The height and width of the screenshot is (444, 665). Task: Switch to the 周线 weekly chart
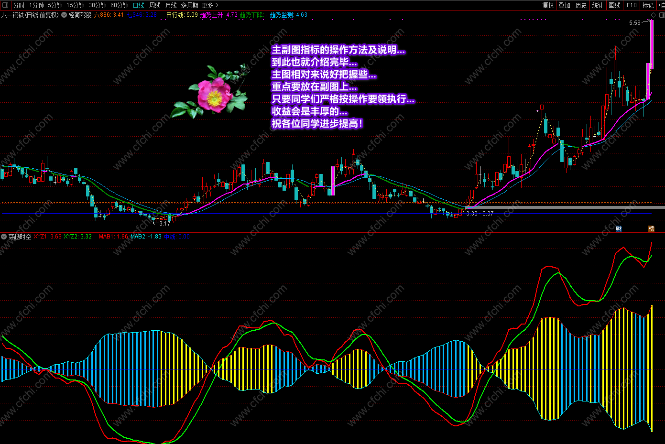tap(155, 5)
